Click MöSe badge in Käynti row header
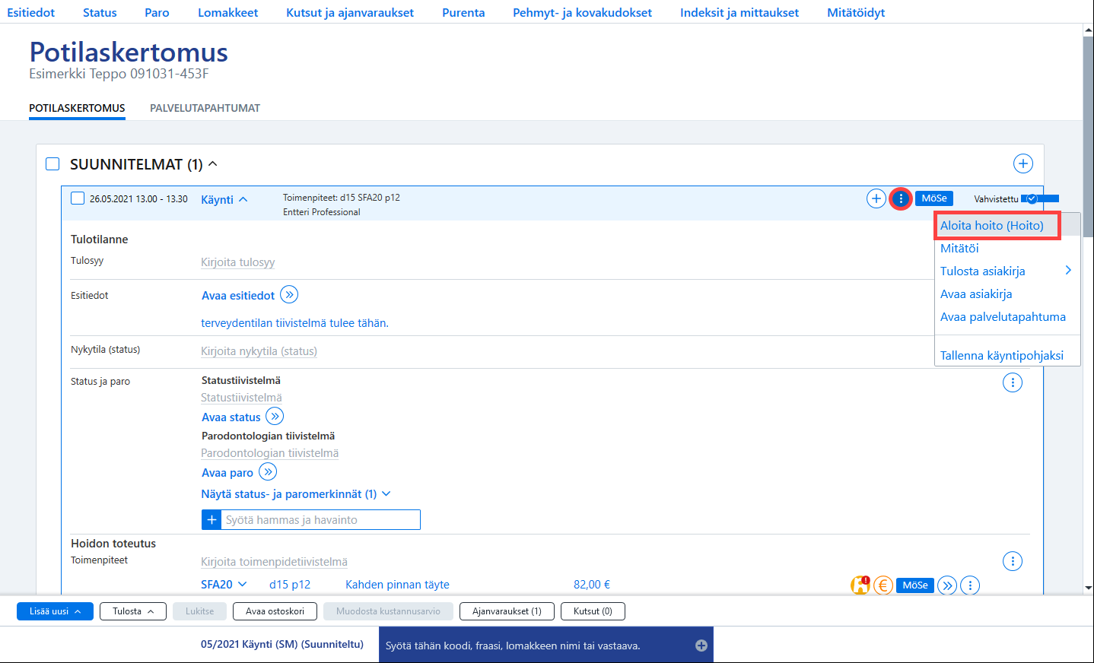1094x663 pixels. [x=934, y=198]
